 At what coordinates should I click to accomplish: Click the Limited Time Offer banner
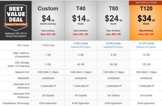(x=16, y=25)
